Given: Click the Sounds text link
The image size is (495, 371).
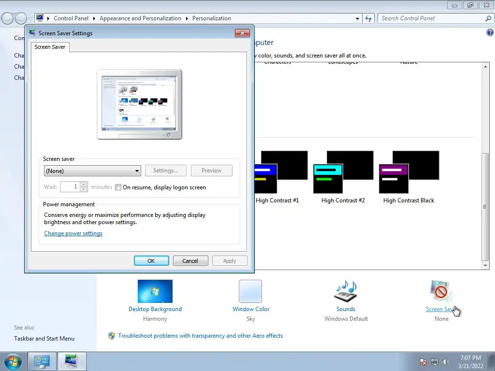Looking at the screenshot, I should coord(346,309).
